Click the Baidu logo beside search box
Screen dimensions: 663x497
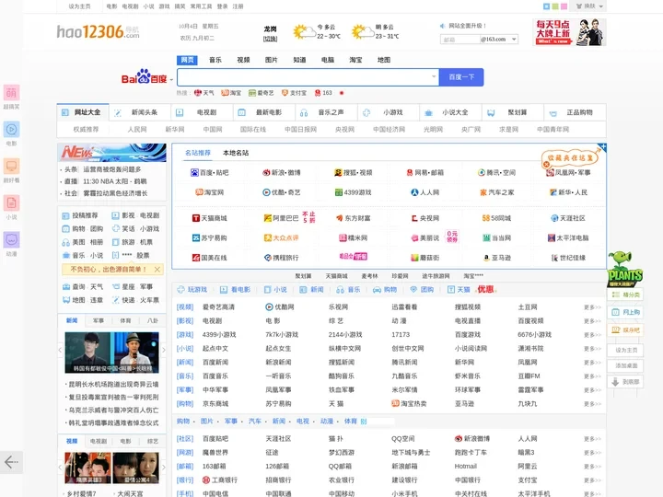(x=144, y=77)
